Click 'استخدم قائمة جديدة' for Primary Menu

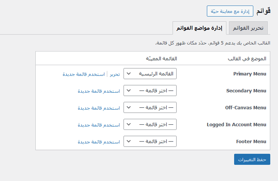click(84, 74)
